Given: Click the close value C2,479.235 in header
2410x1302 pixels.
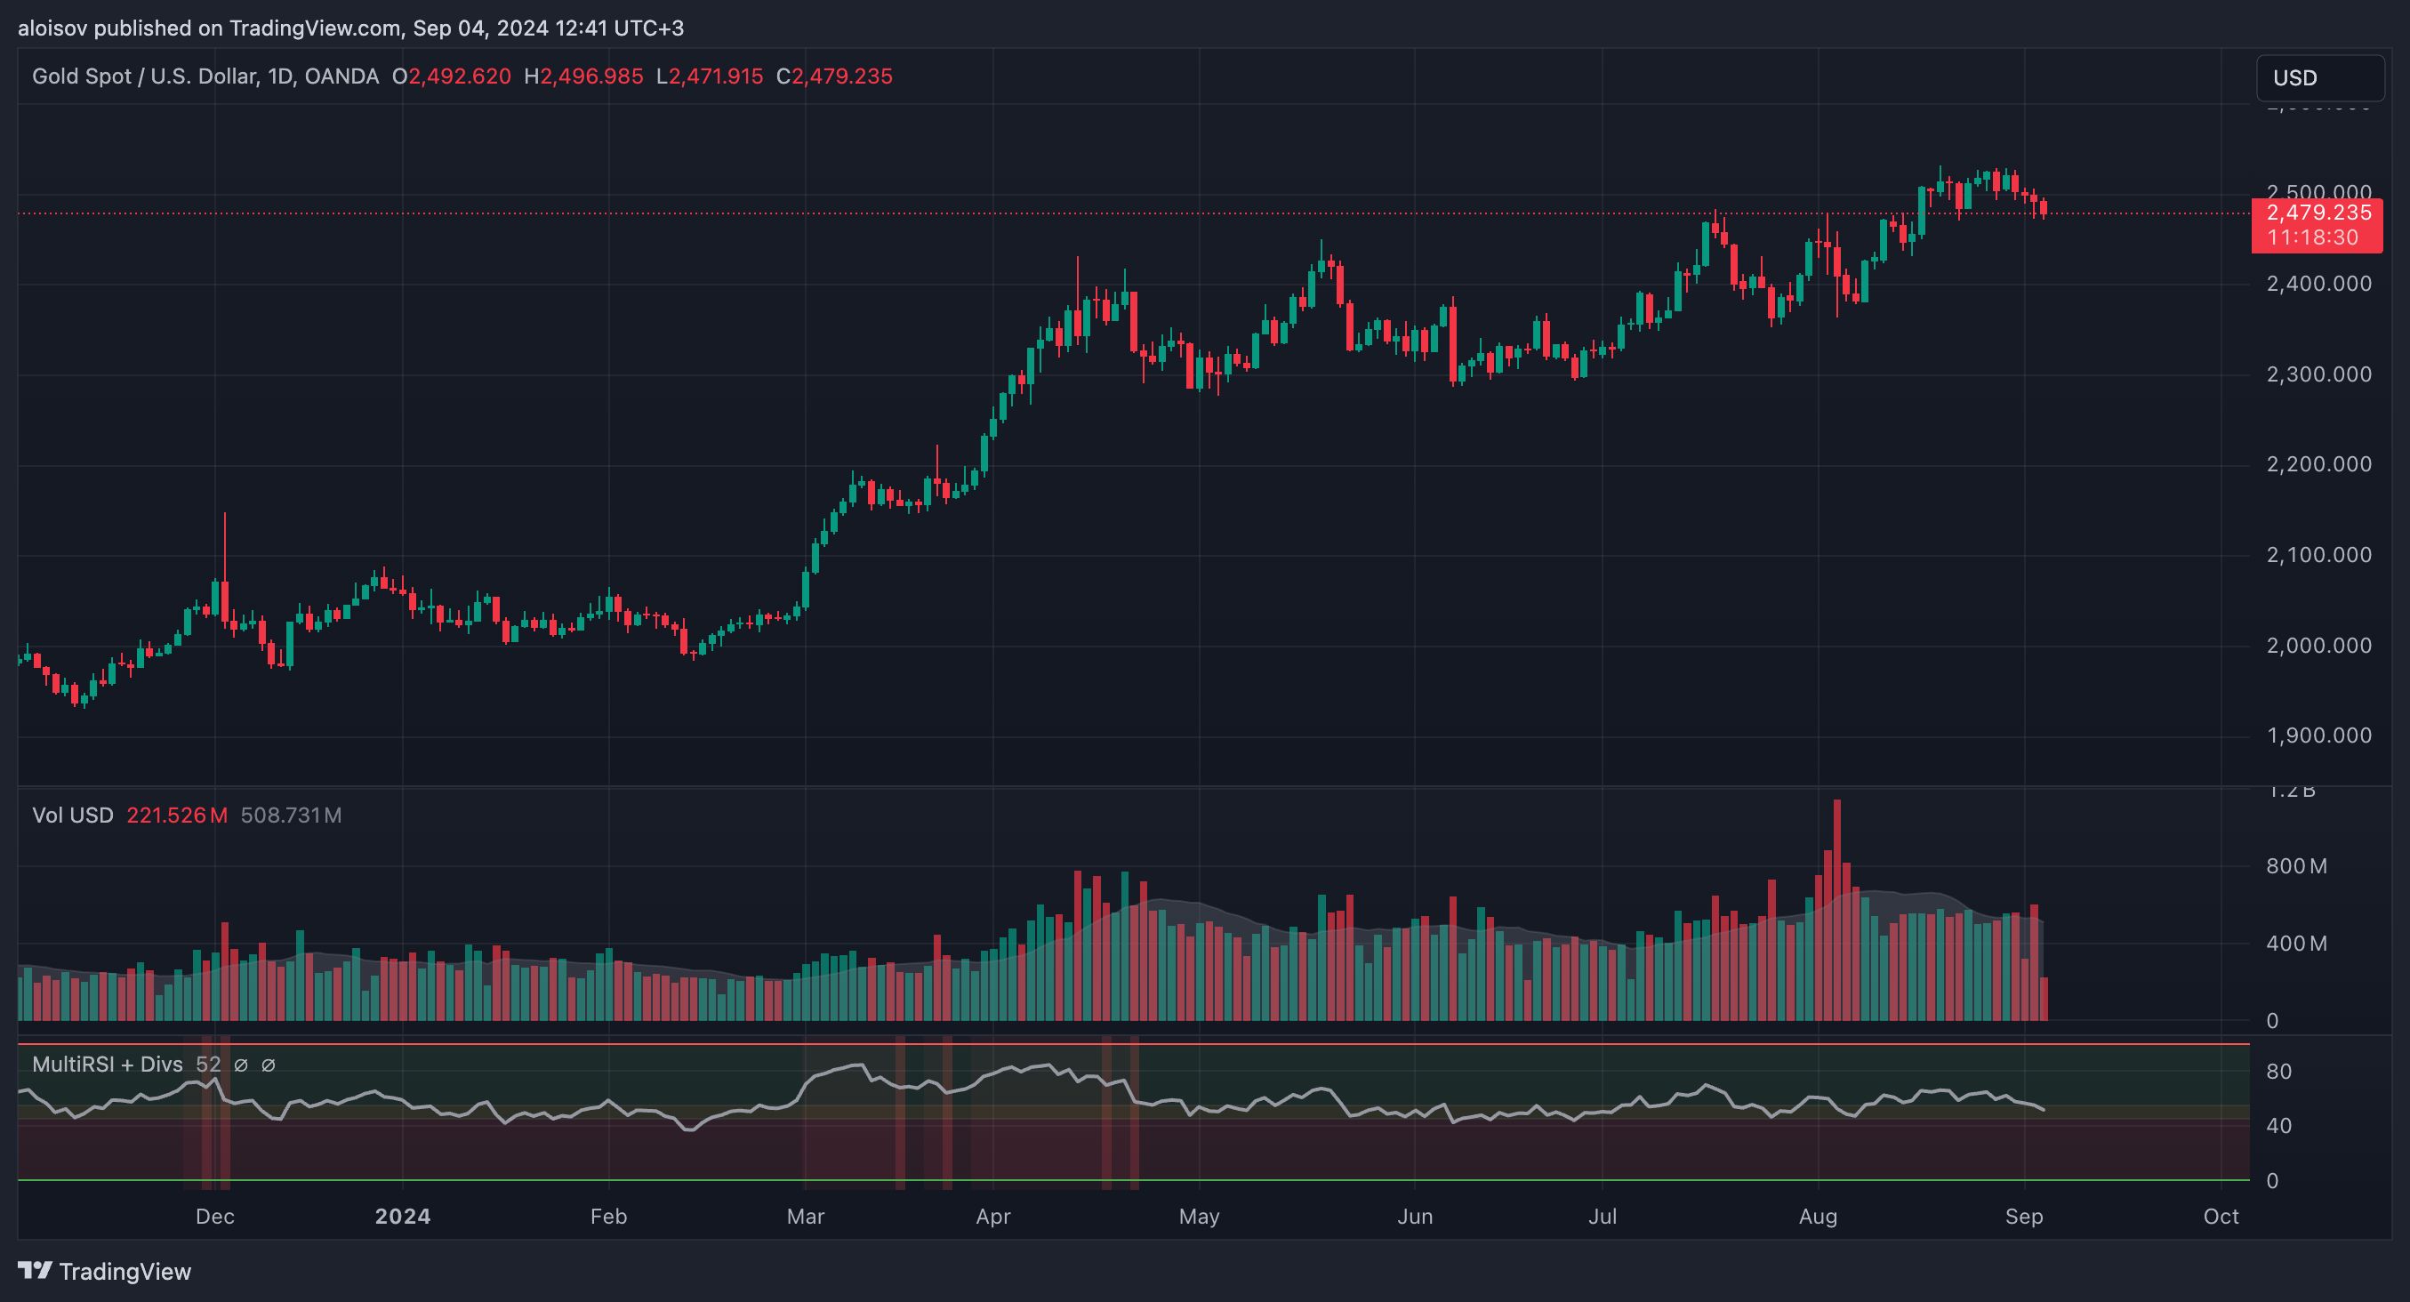Looking at the screenshot, I should tap(834, 76).
